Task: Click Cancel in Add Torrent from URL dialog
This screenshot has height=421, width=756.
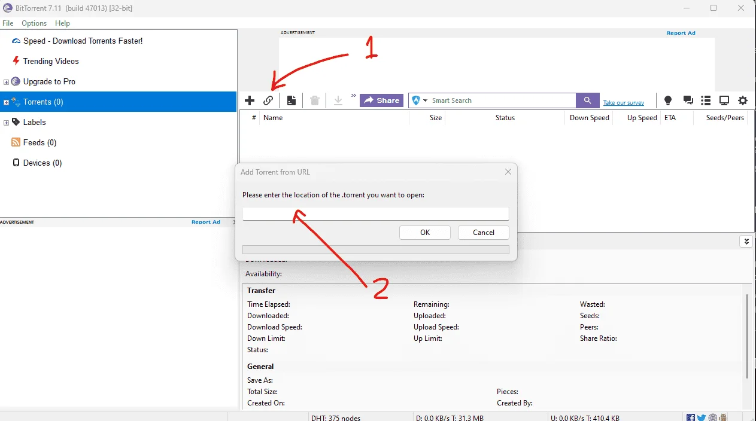Action: point(484,233)
